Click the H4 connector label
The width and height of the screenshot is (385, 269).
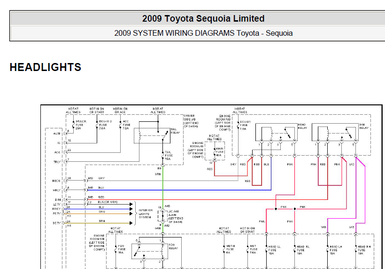69,225
